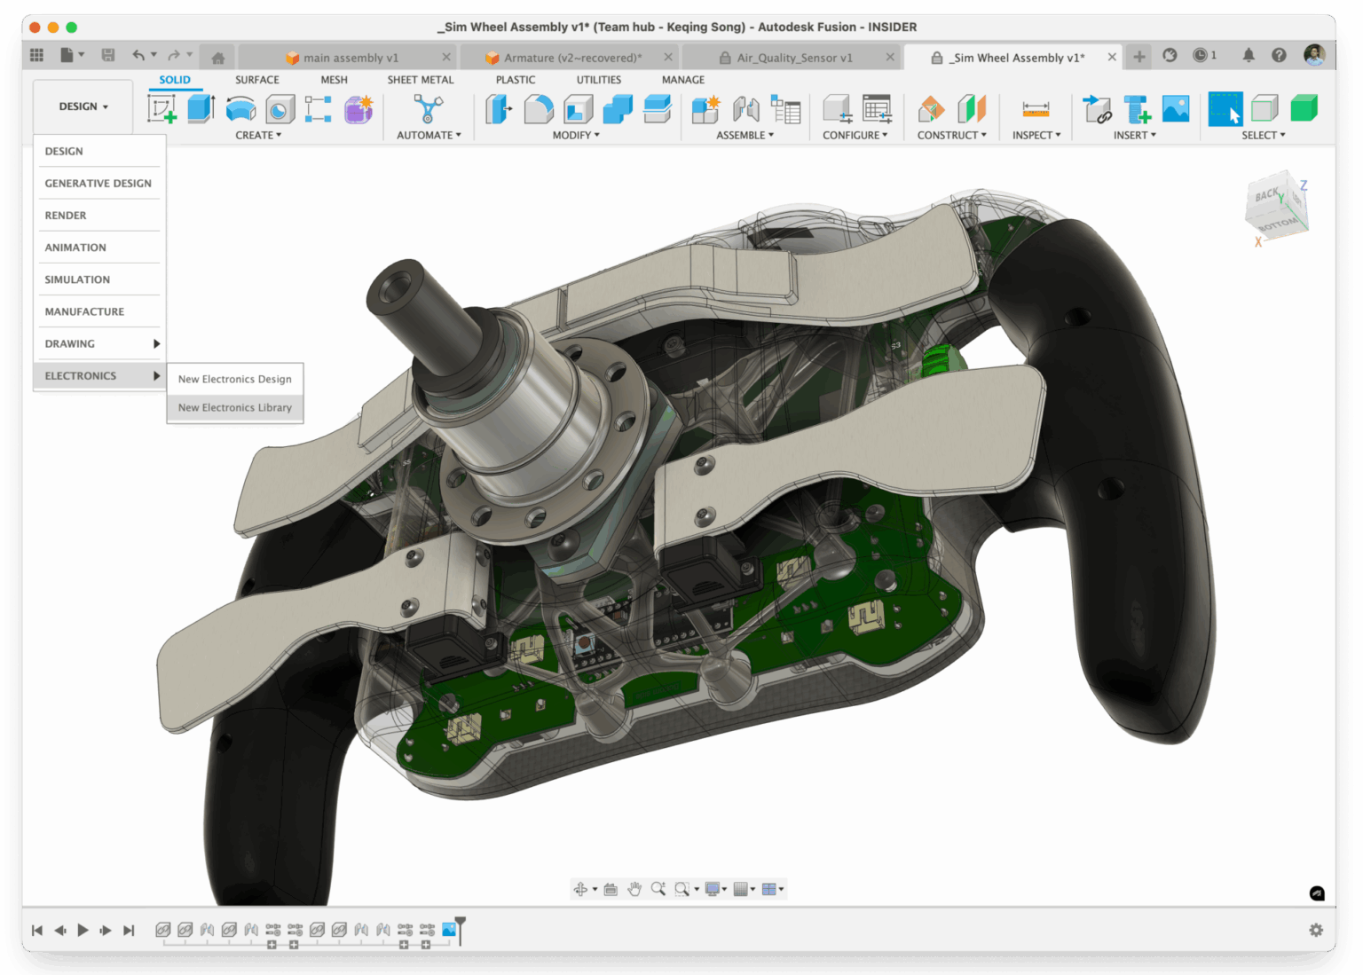Open the Hole tool
Image resolution: width=1363 pixels, height=975 pixels.
tap(280, 108)
